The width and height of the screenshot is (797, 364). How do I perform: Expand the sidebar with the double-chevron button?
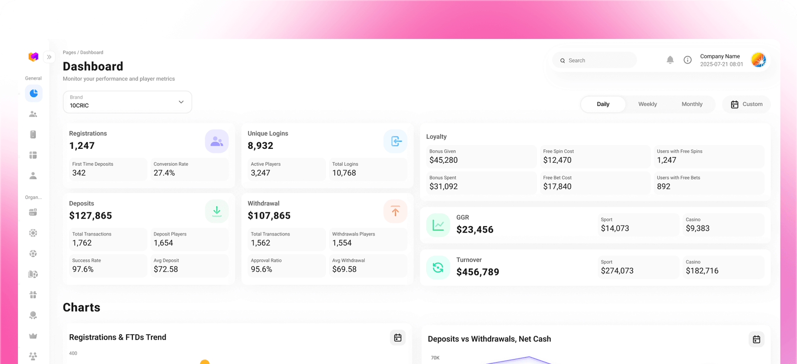(49, 57)
